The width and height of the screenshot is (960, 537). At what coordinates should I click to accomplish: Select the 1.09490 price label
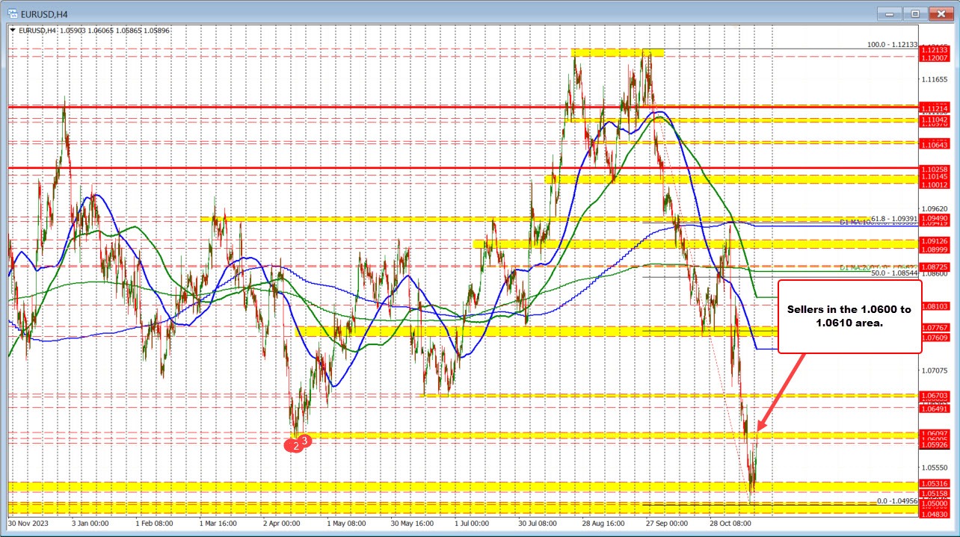click(935, 217)
